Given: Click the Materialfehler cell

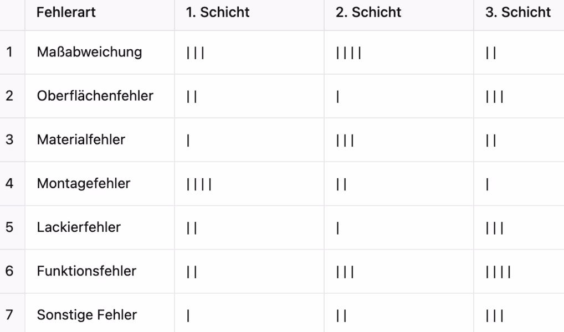Looking at the screenshot, I should point(100,140).
